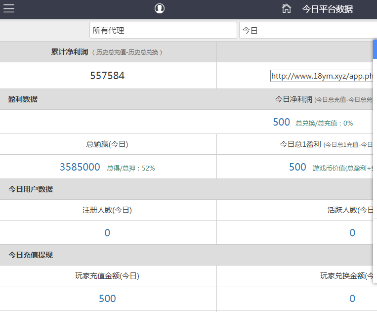The image size is (377, 312).
Task: Click the 玩家兑换金额 value 0
Action: tap(352, 298)
